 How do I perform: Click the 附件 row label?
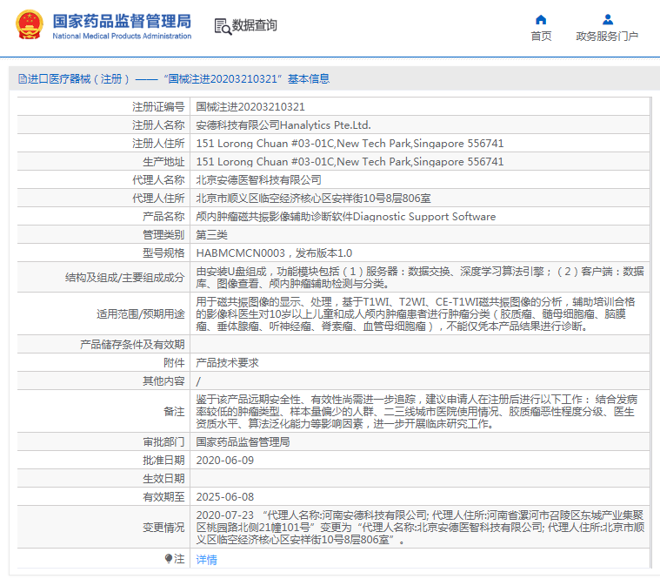point(174,363)
